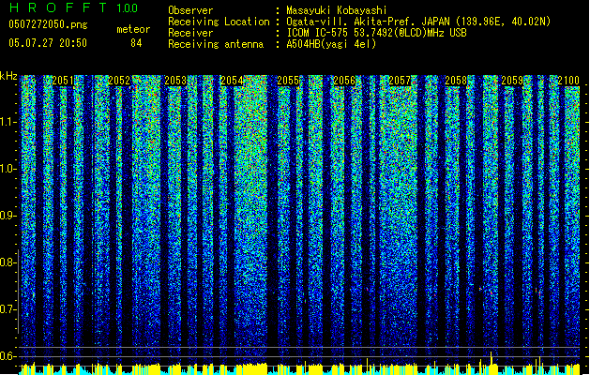Click the Observer label
This screenshot has width=590, height=375.
coord(190,10)
